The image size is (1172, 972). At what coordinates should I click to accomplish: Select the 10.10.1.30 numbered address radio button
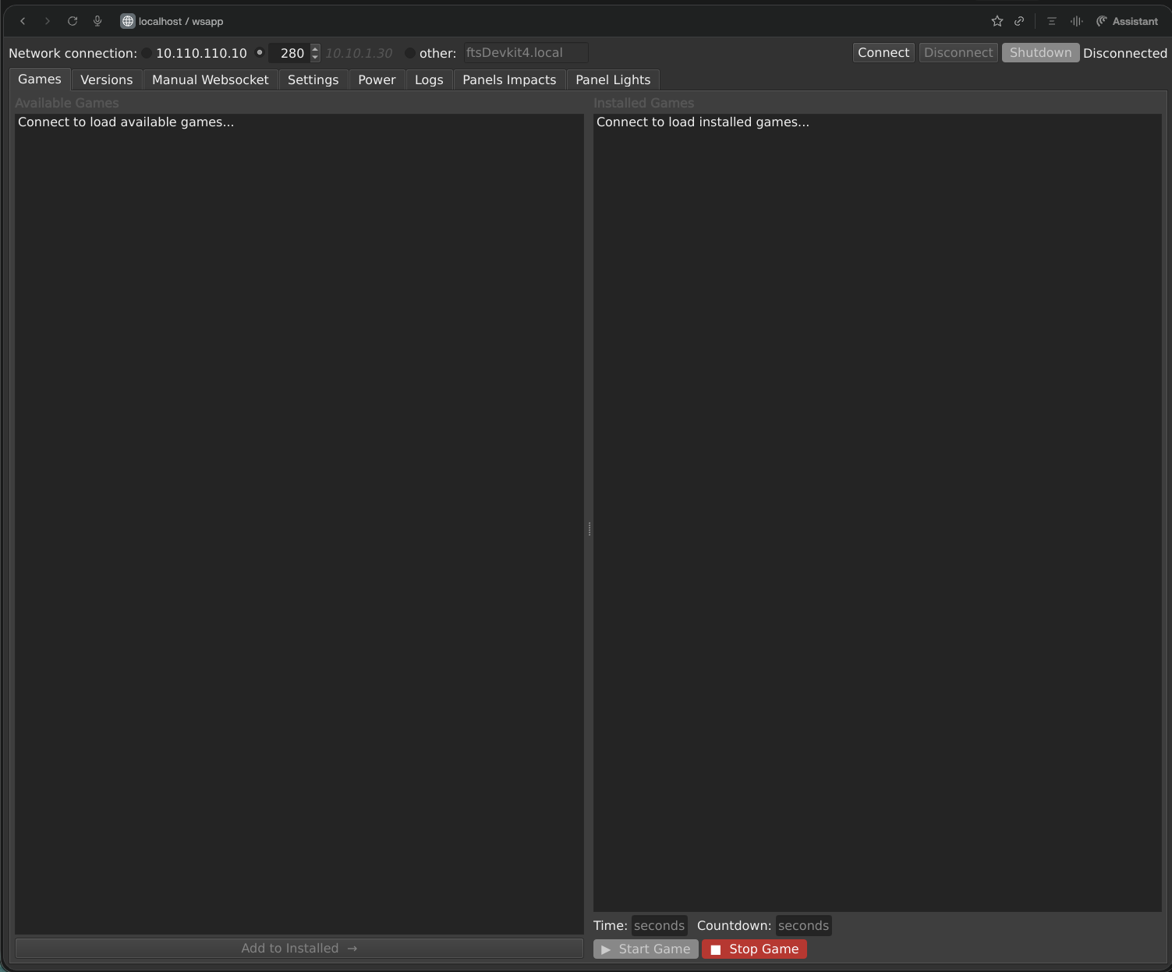(260, 53)
